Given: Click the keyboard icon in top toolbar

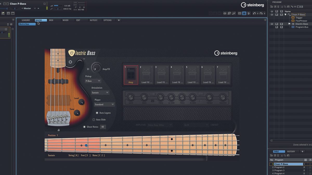Looking at the screenshot, I should point(240,13).
